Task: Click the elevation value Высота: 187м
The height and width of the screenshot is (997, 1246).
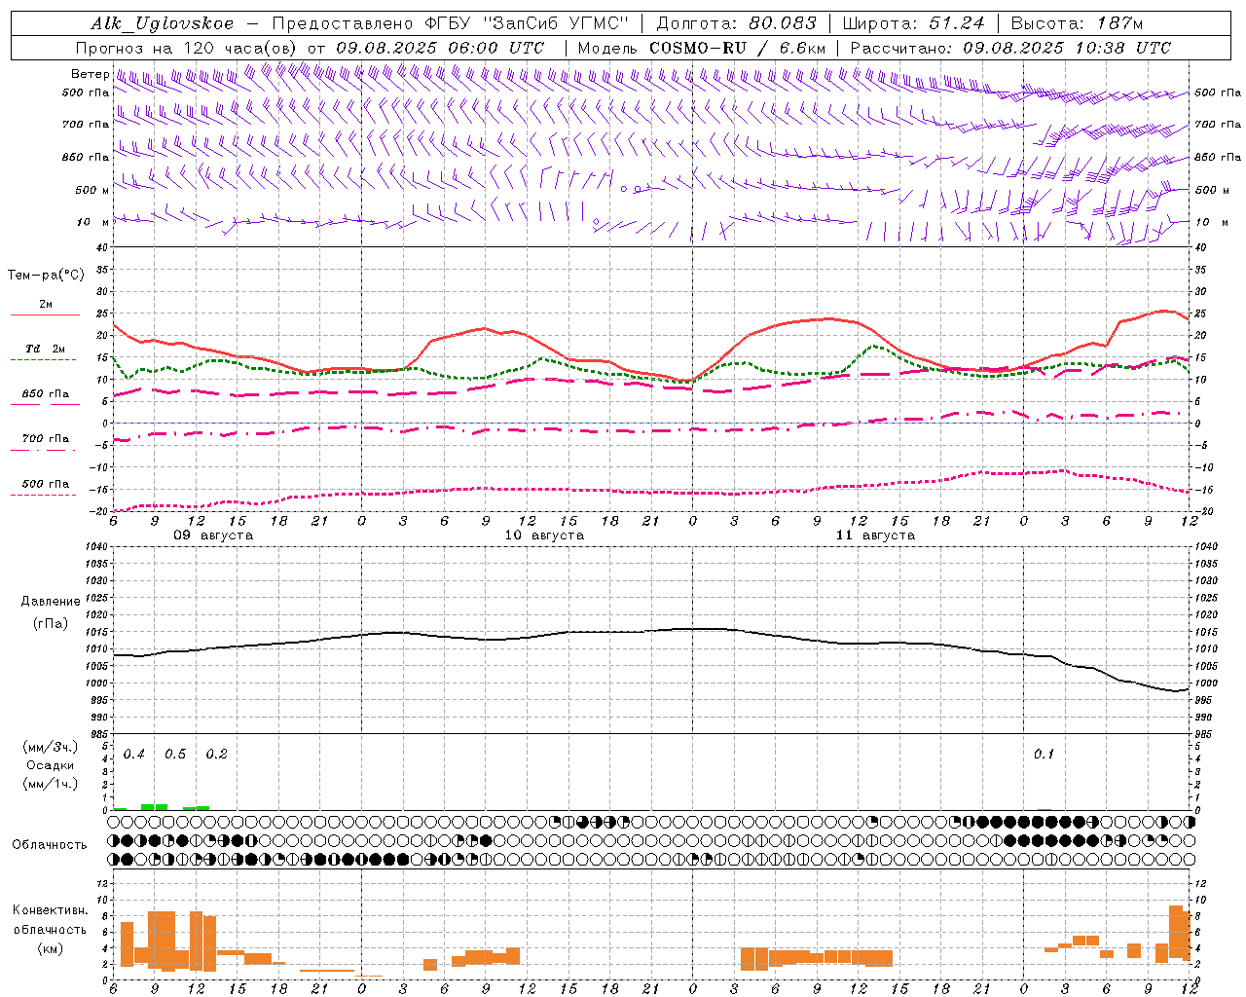Action: point(1077,23)
